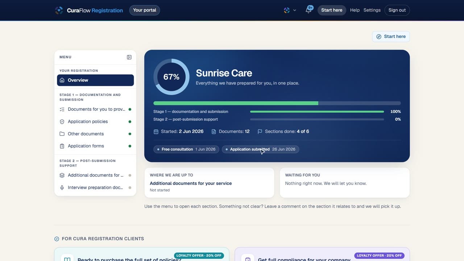Click the book icon on policies offer card

tap(67, 259)
